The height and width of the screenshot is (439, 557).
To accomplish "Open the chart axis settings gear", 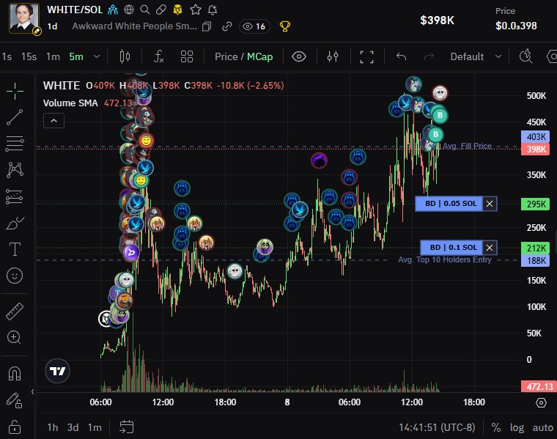I will pyautogui.click(x=541, y=403).
